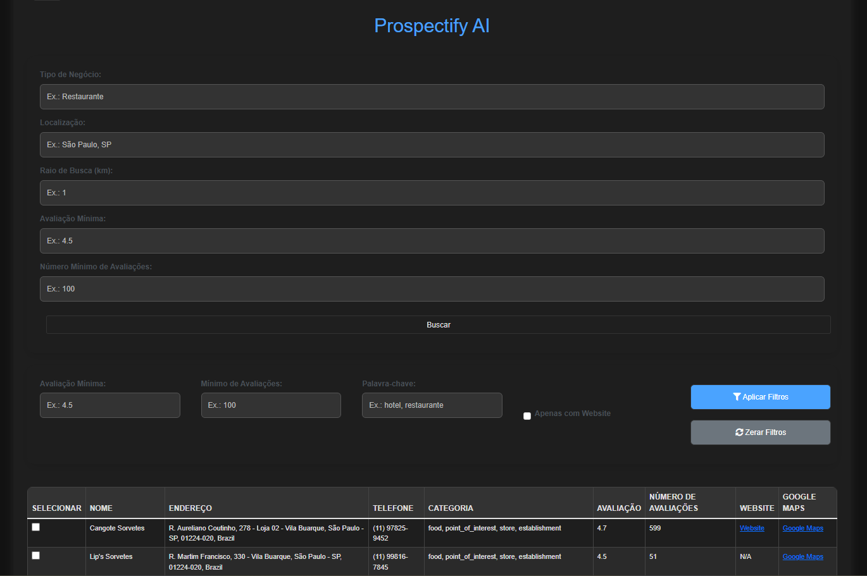Open the Website link for Cangote Sorvetes
The width and height of the screenshot is (867, 576).
[x=752, y=529]
